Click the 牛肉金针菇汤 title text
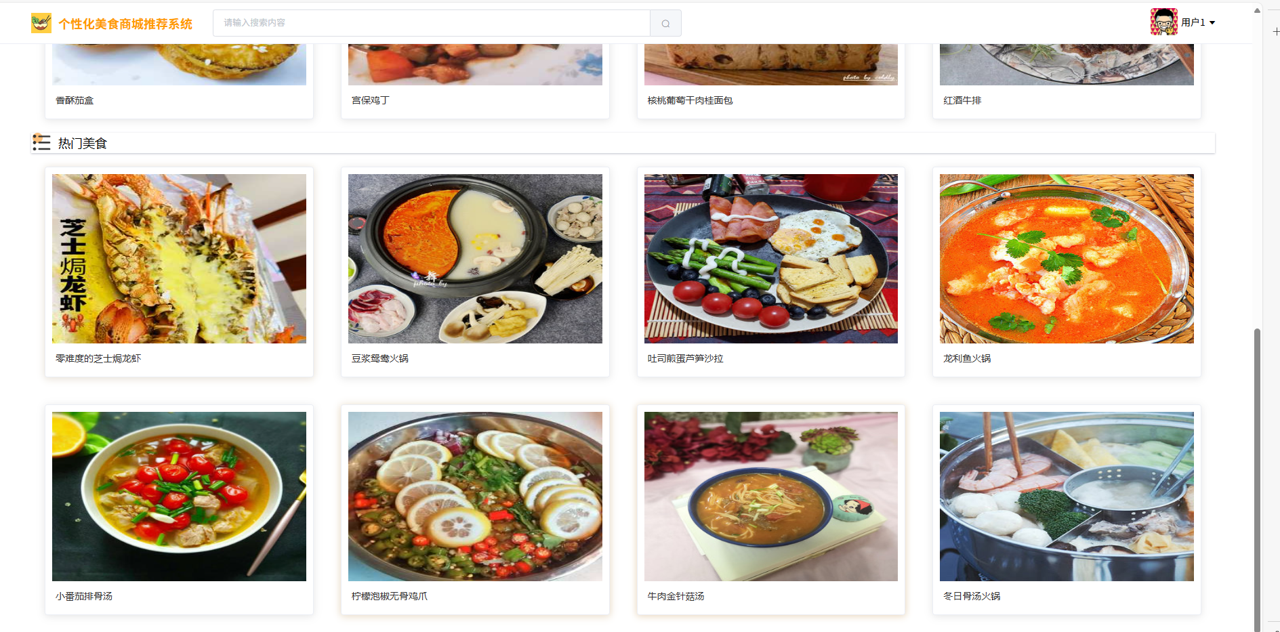Screen dimensions: 1280x632 click(676, 596)
